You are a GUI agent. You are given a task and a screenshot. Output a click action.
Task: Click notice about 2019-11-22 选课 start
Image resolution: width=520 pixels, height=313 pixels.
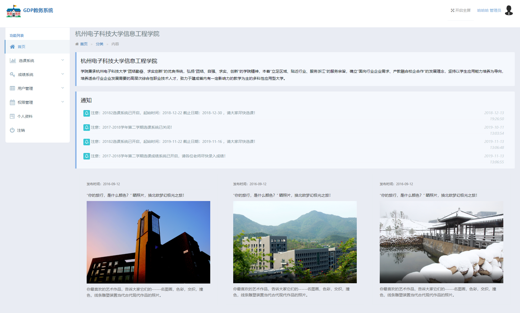click(173, 141)
